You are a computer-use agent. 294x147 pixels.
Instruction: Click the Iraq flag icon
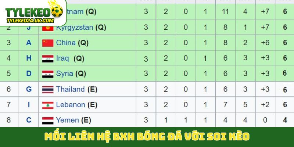pyautogui.click(x=48, y=58)
